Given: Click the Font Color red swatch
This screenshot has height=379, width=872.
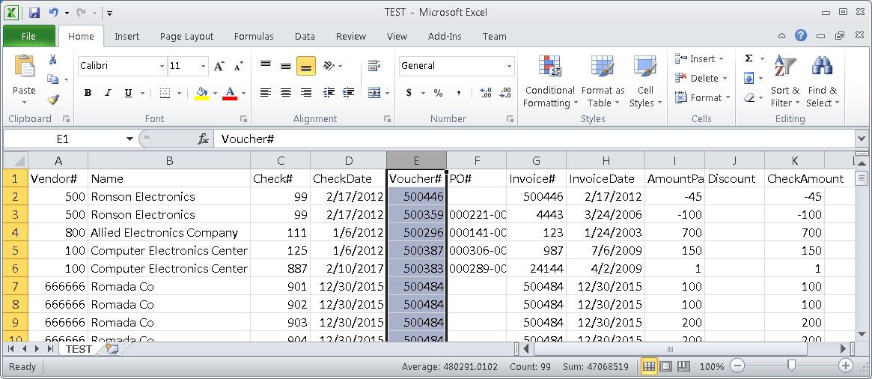Looking at the screenshot, I should pos(230,93).
